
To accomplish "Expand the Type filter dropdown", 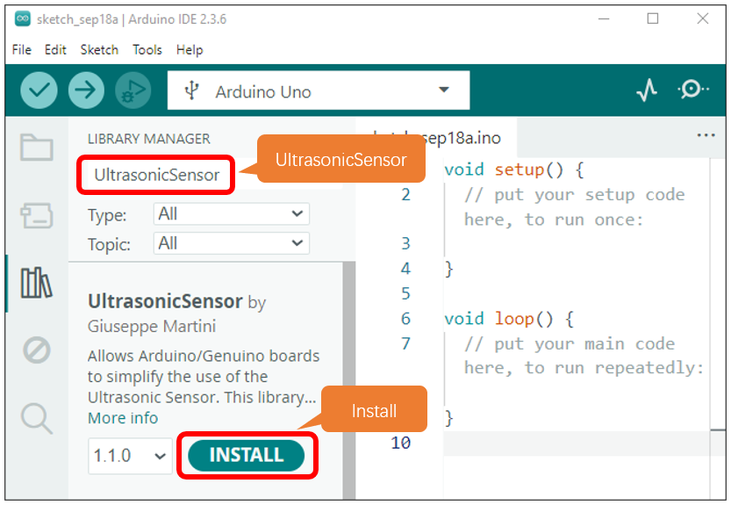I will click(232, 214).
